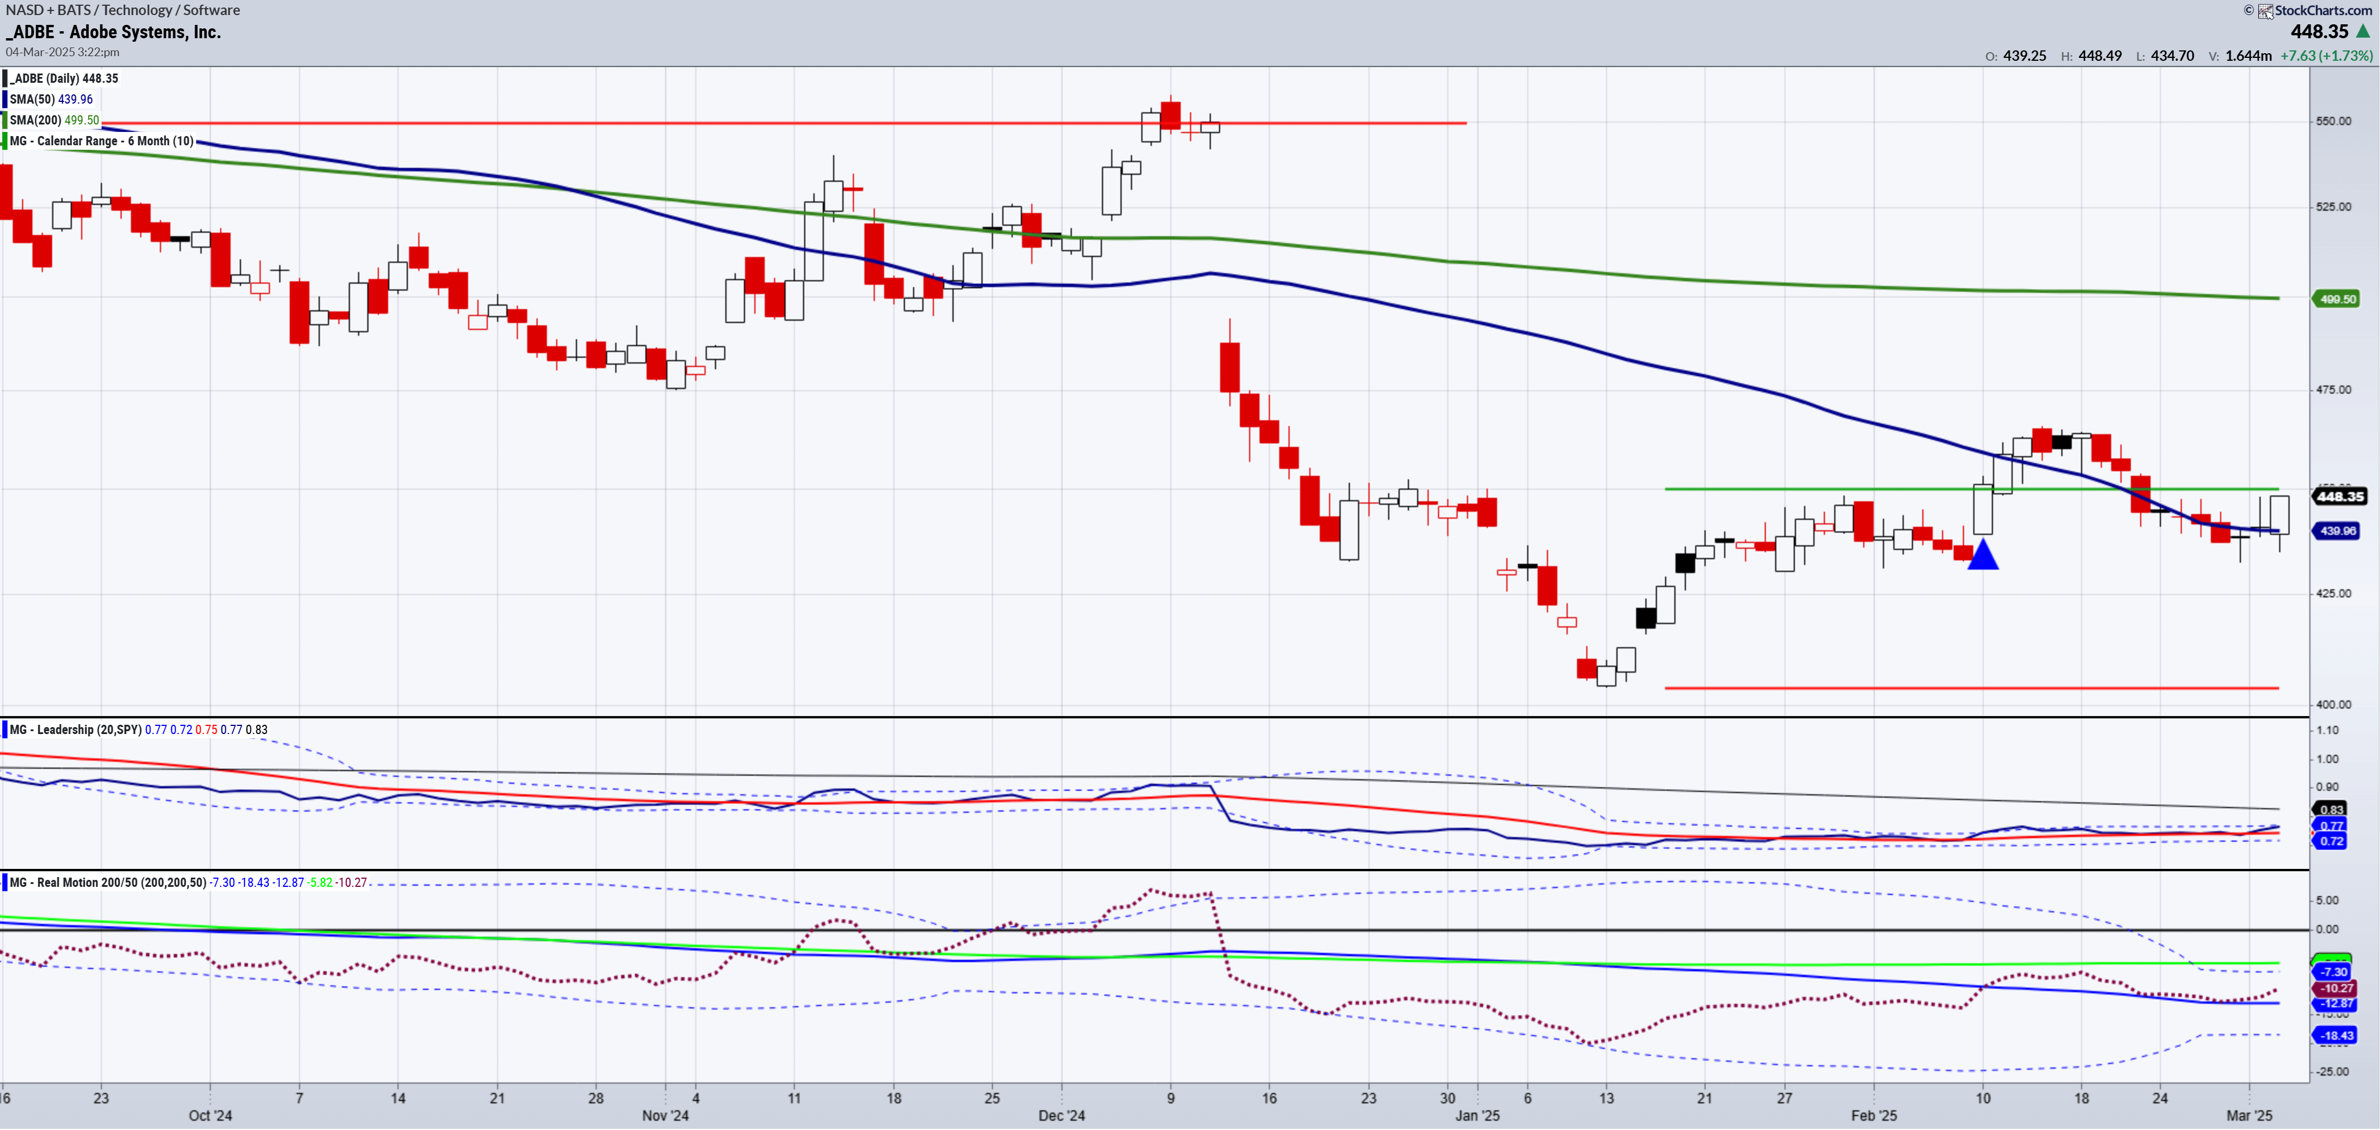Click the high value "H: 448.49"

[2091, 56]
